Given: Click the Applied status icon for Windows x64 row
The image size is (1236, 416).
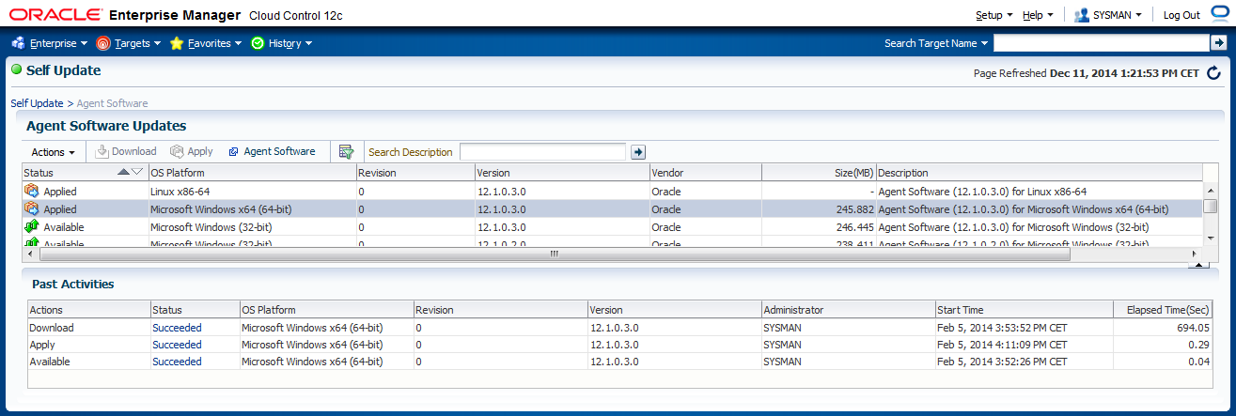Looking at the screenshot, I should point(32,208).
